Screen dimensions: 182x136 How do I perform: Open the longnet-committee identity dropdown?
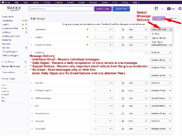point(101,45)
